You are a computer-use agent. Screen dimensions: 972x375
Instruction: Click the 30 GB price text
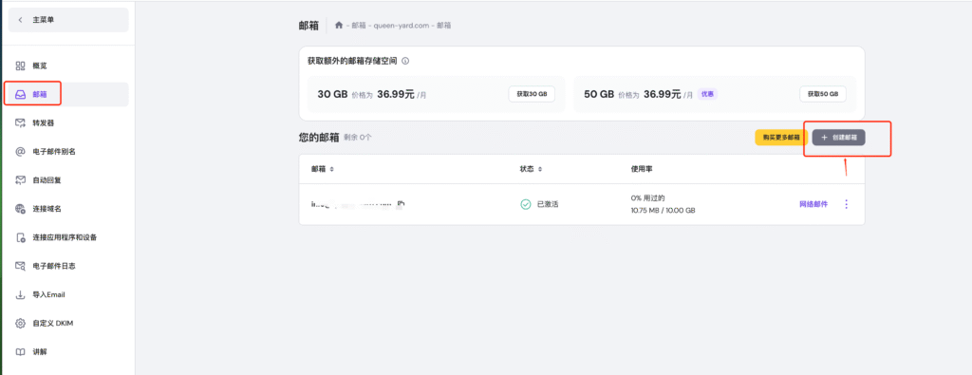pyautogui.click(x=372, y=94)
